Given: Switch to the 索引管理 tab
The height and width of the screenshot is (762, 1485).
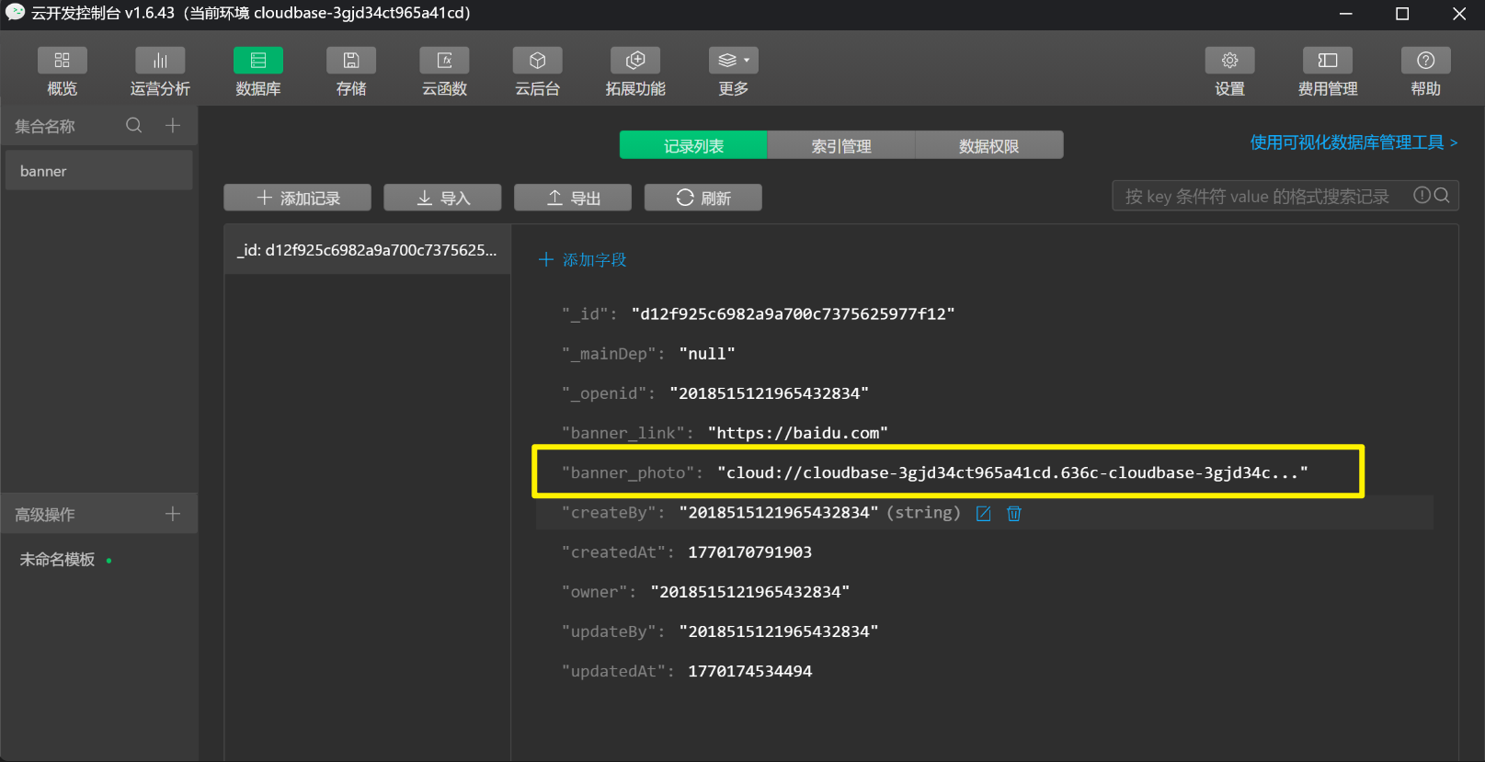Looking at the screenshot, I should click(840, 145).
